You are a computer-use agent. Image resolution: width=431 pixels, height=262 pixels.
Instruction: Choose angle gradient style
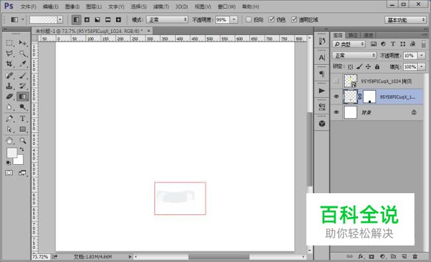click(x=97, y=20)
